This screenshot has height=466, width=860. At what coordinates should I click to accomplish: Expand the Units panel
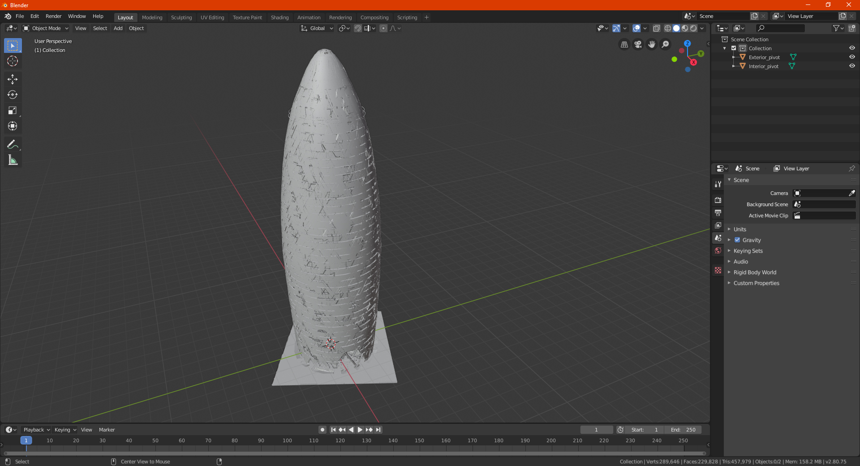740,229
